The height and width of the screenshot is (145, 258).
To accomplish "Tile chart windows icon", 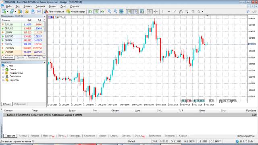I will tap(121, 12).
